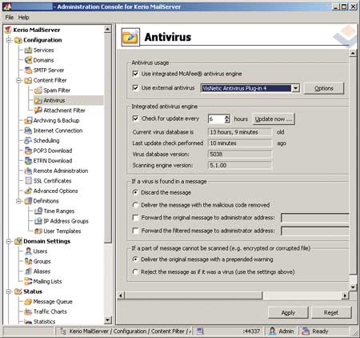Collapse the Status tree node
This screenshot has height=338, width=360.
pyautogui.click(x=9, y=292)
